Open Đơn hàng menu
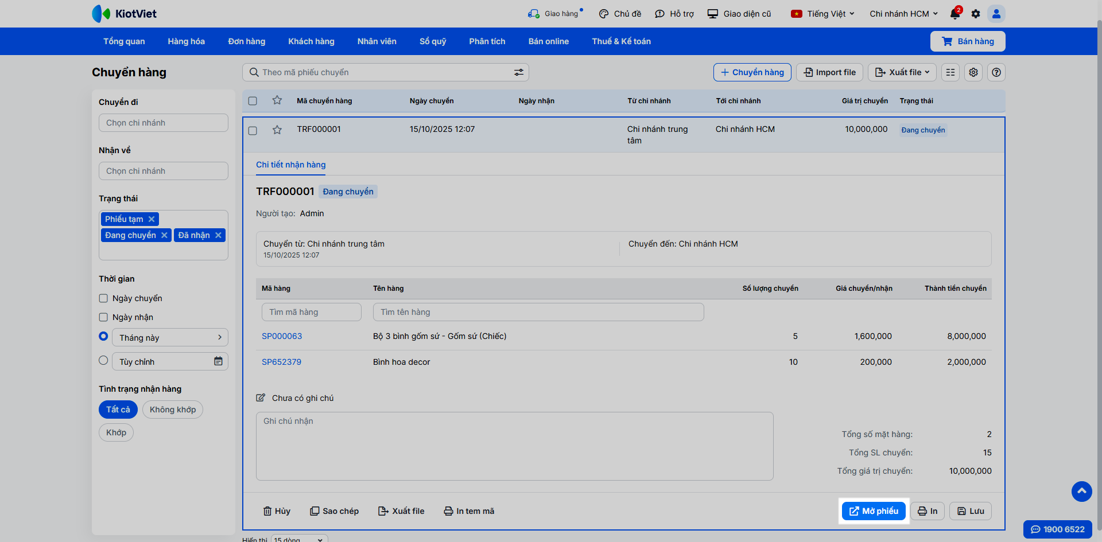Image resolution: width=1102 pixels, height=542 pixels. 247,41
